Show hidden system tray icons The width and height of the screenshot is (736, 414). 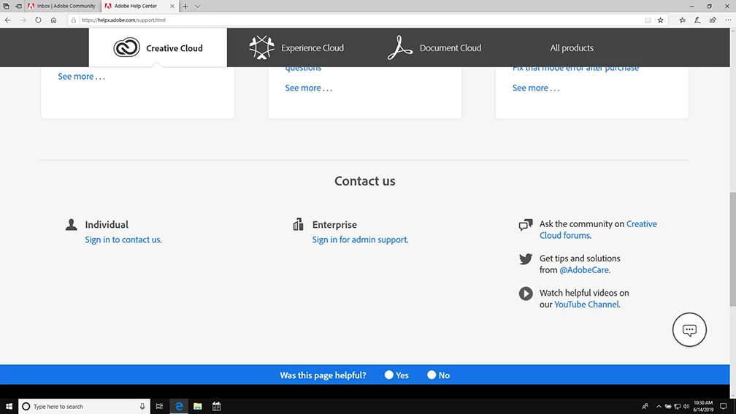tap(659, 407)
